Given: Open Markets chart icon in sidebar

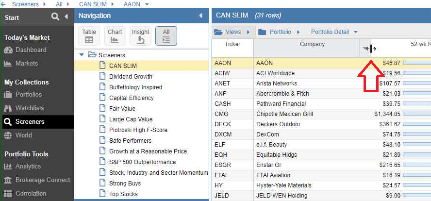Looking at the screenshot, I should tap(8, 64).
